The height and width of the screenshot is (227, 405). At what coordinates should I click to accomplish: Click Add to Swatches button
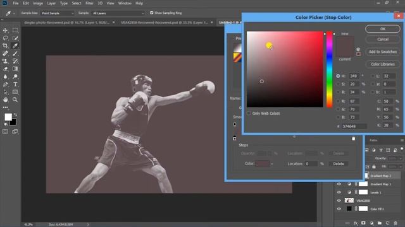(x=383, y=52)
